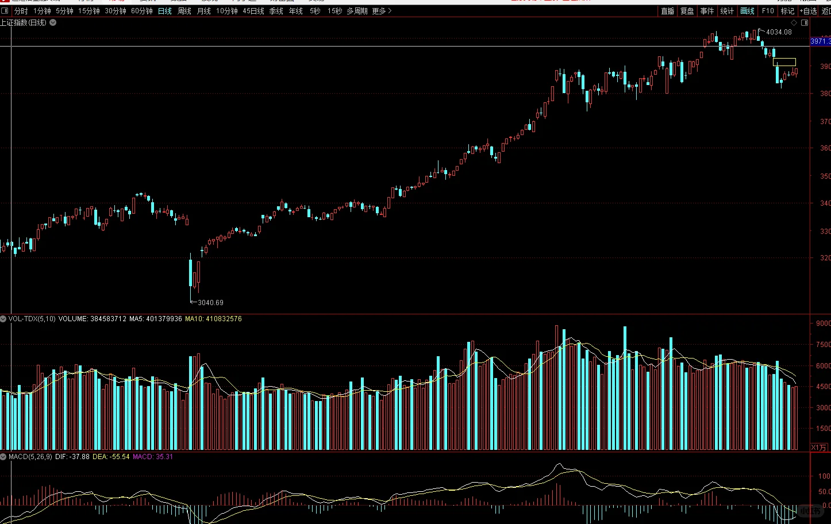Click the 3040.69 low price label
Viewport: 831px width, 524px height.
click(x=210, y=302)
